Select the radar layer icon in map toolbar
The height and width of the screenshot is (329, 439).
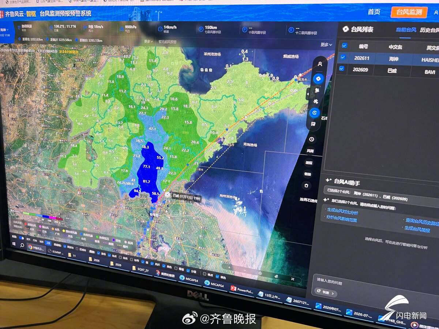click(317, 90)
